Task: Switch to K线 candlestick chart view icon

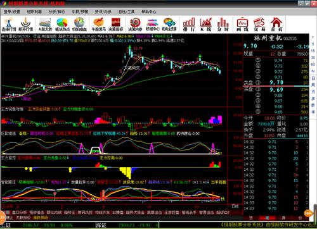Action: point(206,24)
